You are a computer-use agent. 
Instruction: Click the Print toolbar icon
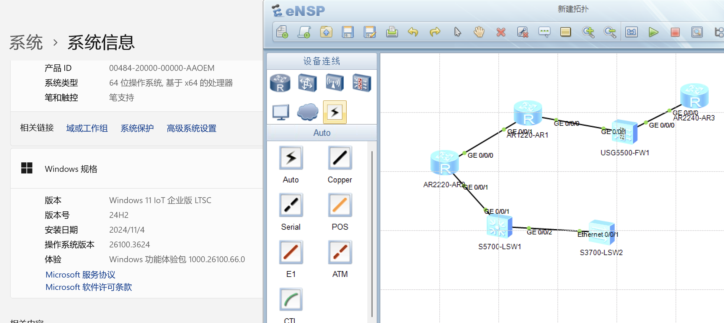click(x=392, y=32)
